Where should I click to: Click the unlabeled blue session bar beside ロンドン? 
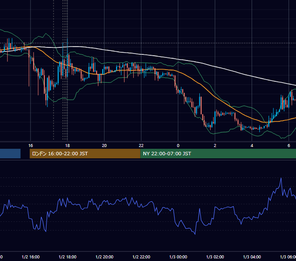pyautogui.click(x=10, y=154)
